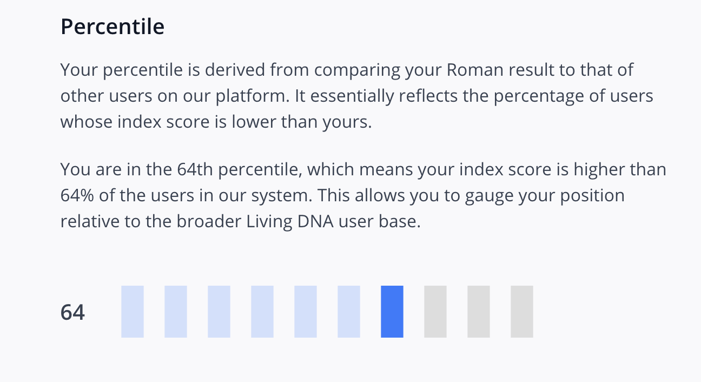Click the second light blue bar segment
Viewport: 701px width, 382px height.
click(176, 312)
